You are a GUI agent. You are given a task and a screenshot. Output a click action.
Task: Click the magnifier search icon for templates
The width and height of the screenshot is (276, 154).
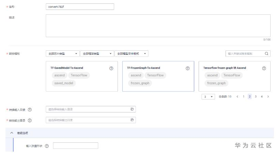click(266, 54)
